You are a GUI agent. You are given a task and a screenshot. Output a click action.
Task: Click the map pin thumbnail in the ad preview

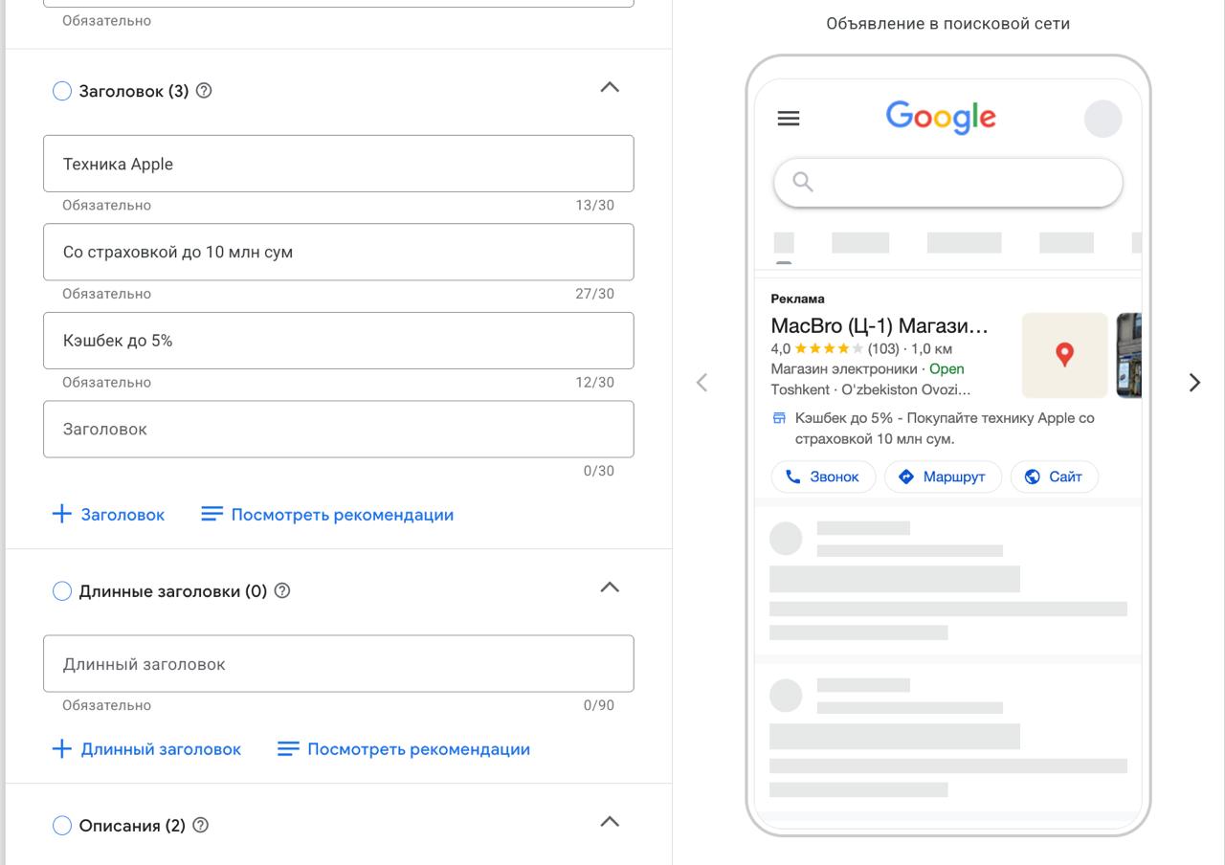coord(1064,355)
